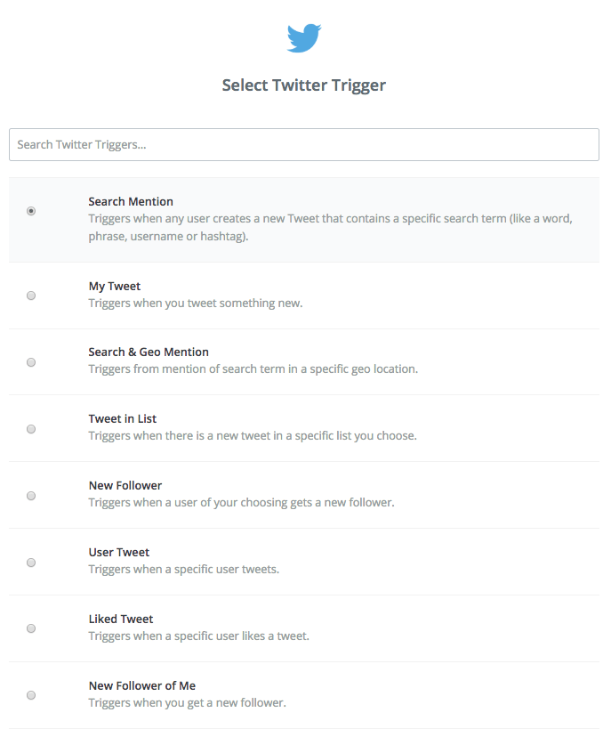
Task: Click the Search & Geo Mention title
Action: tap(149, 352)
